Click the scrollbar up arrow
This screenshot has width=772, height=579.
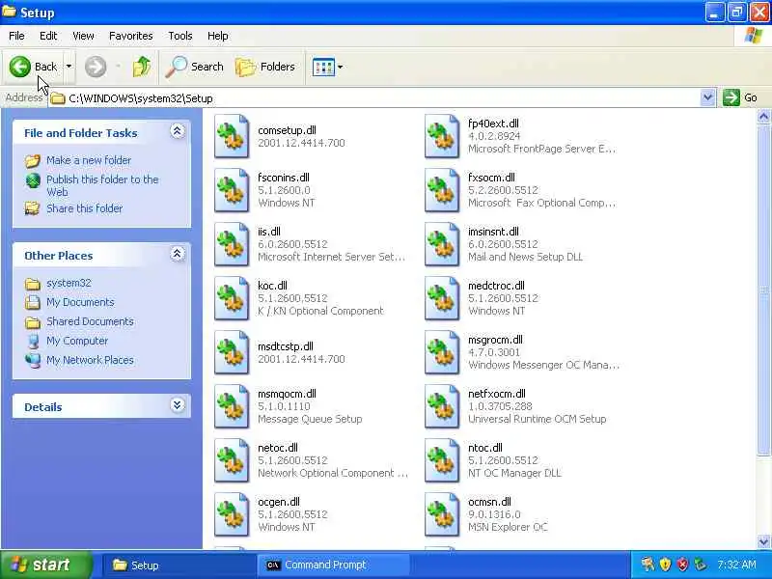[x=763, y=117]
